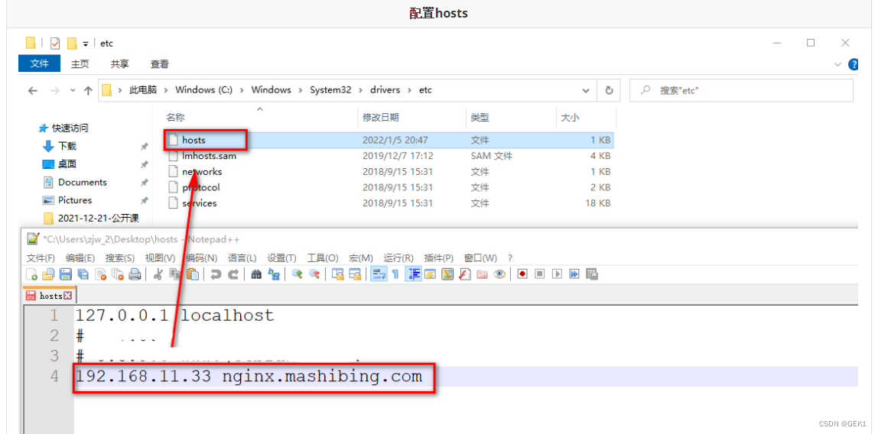
Task: Click the save recorded macro icon
Action: pos(592,274)
